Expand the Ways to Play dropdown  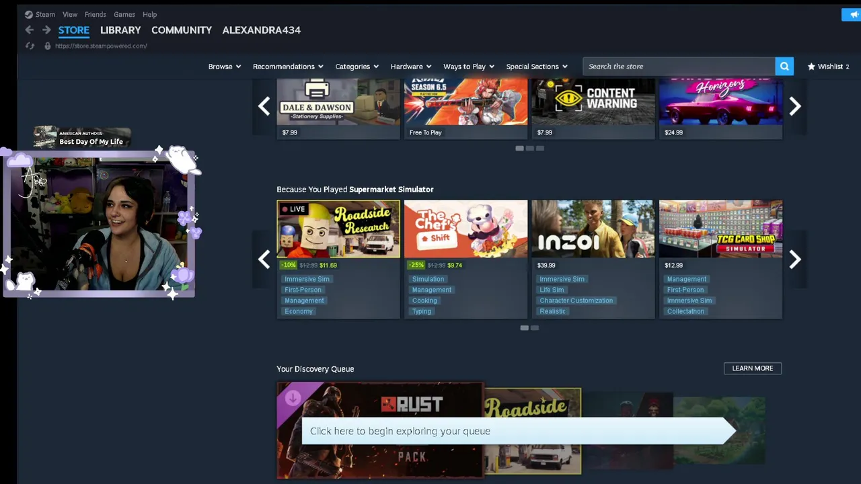(469, 67)
